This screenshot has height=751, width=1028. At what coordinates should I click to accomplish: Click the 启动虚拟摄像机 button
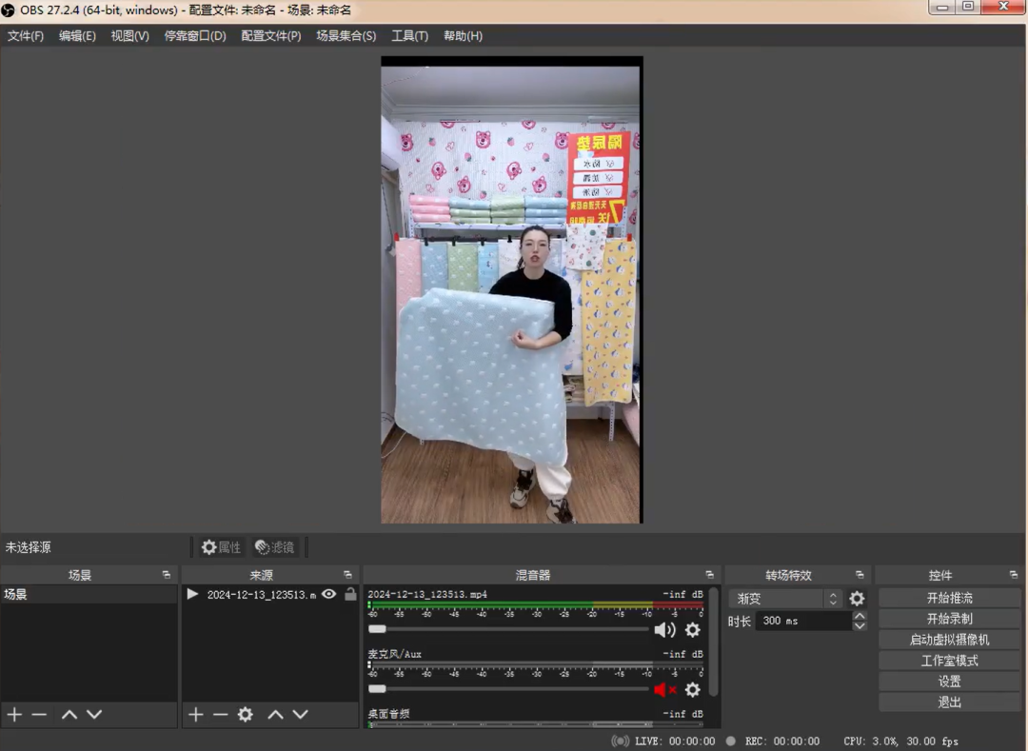(949, 640)
